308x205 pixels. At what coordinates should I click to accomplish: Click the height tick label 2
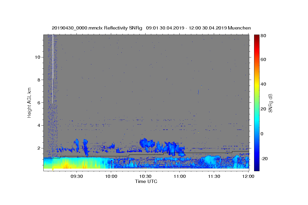click(39, 148)
